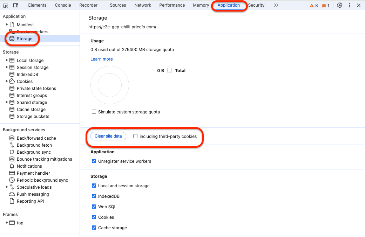Expand the Local storage entry
Screen dimensions: 365x237
tap(7, 60)
